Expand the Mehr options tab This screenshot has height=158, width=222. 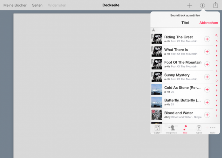[212, 129]
